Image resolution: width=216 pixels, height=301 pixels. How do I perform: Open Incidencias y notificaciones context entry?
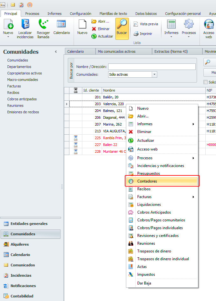click(x=162, y=166)
